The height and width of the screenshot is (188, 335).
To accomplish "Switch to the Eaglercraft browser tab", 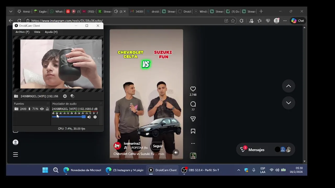I will (x=40, y=11).
